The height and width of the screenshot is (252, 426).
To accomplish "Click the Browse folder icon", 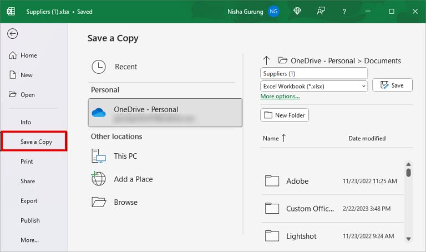I will click(99, 202).
